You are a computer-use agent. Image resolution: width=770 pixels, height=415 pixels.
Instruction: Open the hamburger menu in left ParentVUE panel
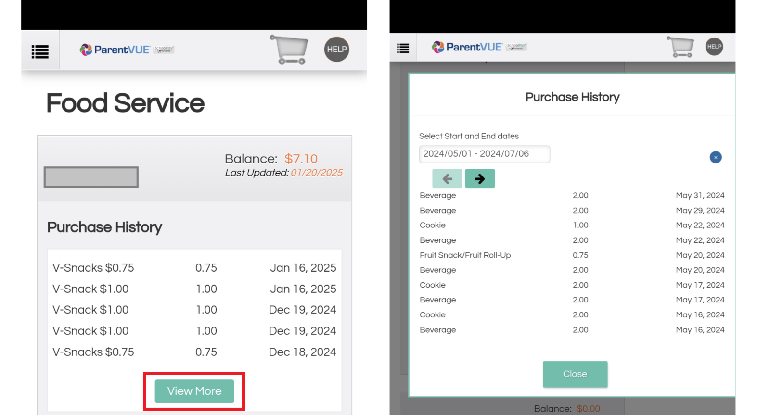40,51
